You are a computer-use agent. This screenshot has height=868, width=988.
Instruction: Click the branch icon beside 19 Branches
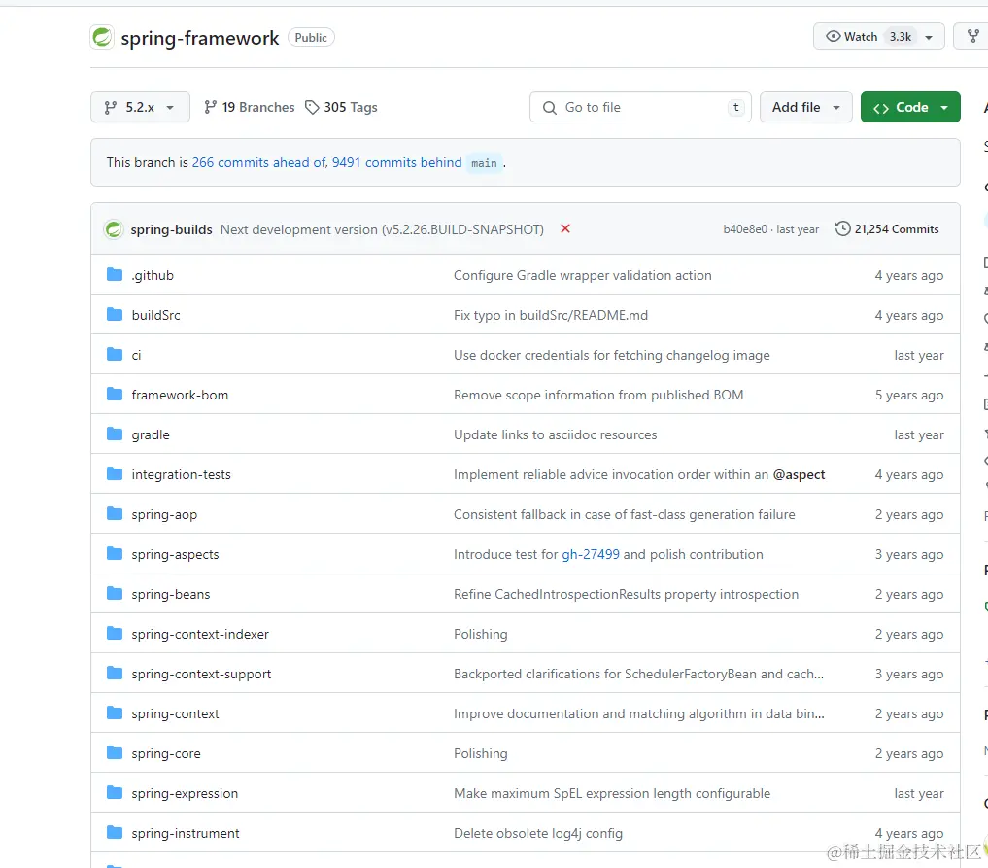[211, 107]
